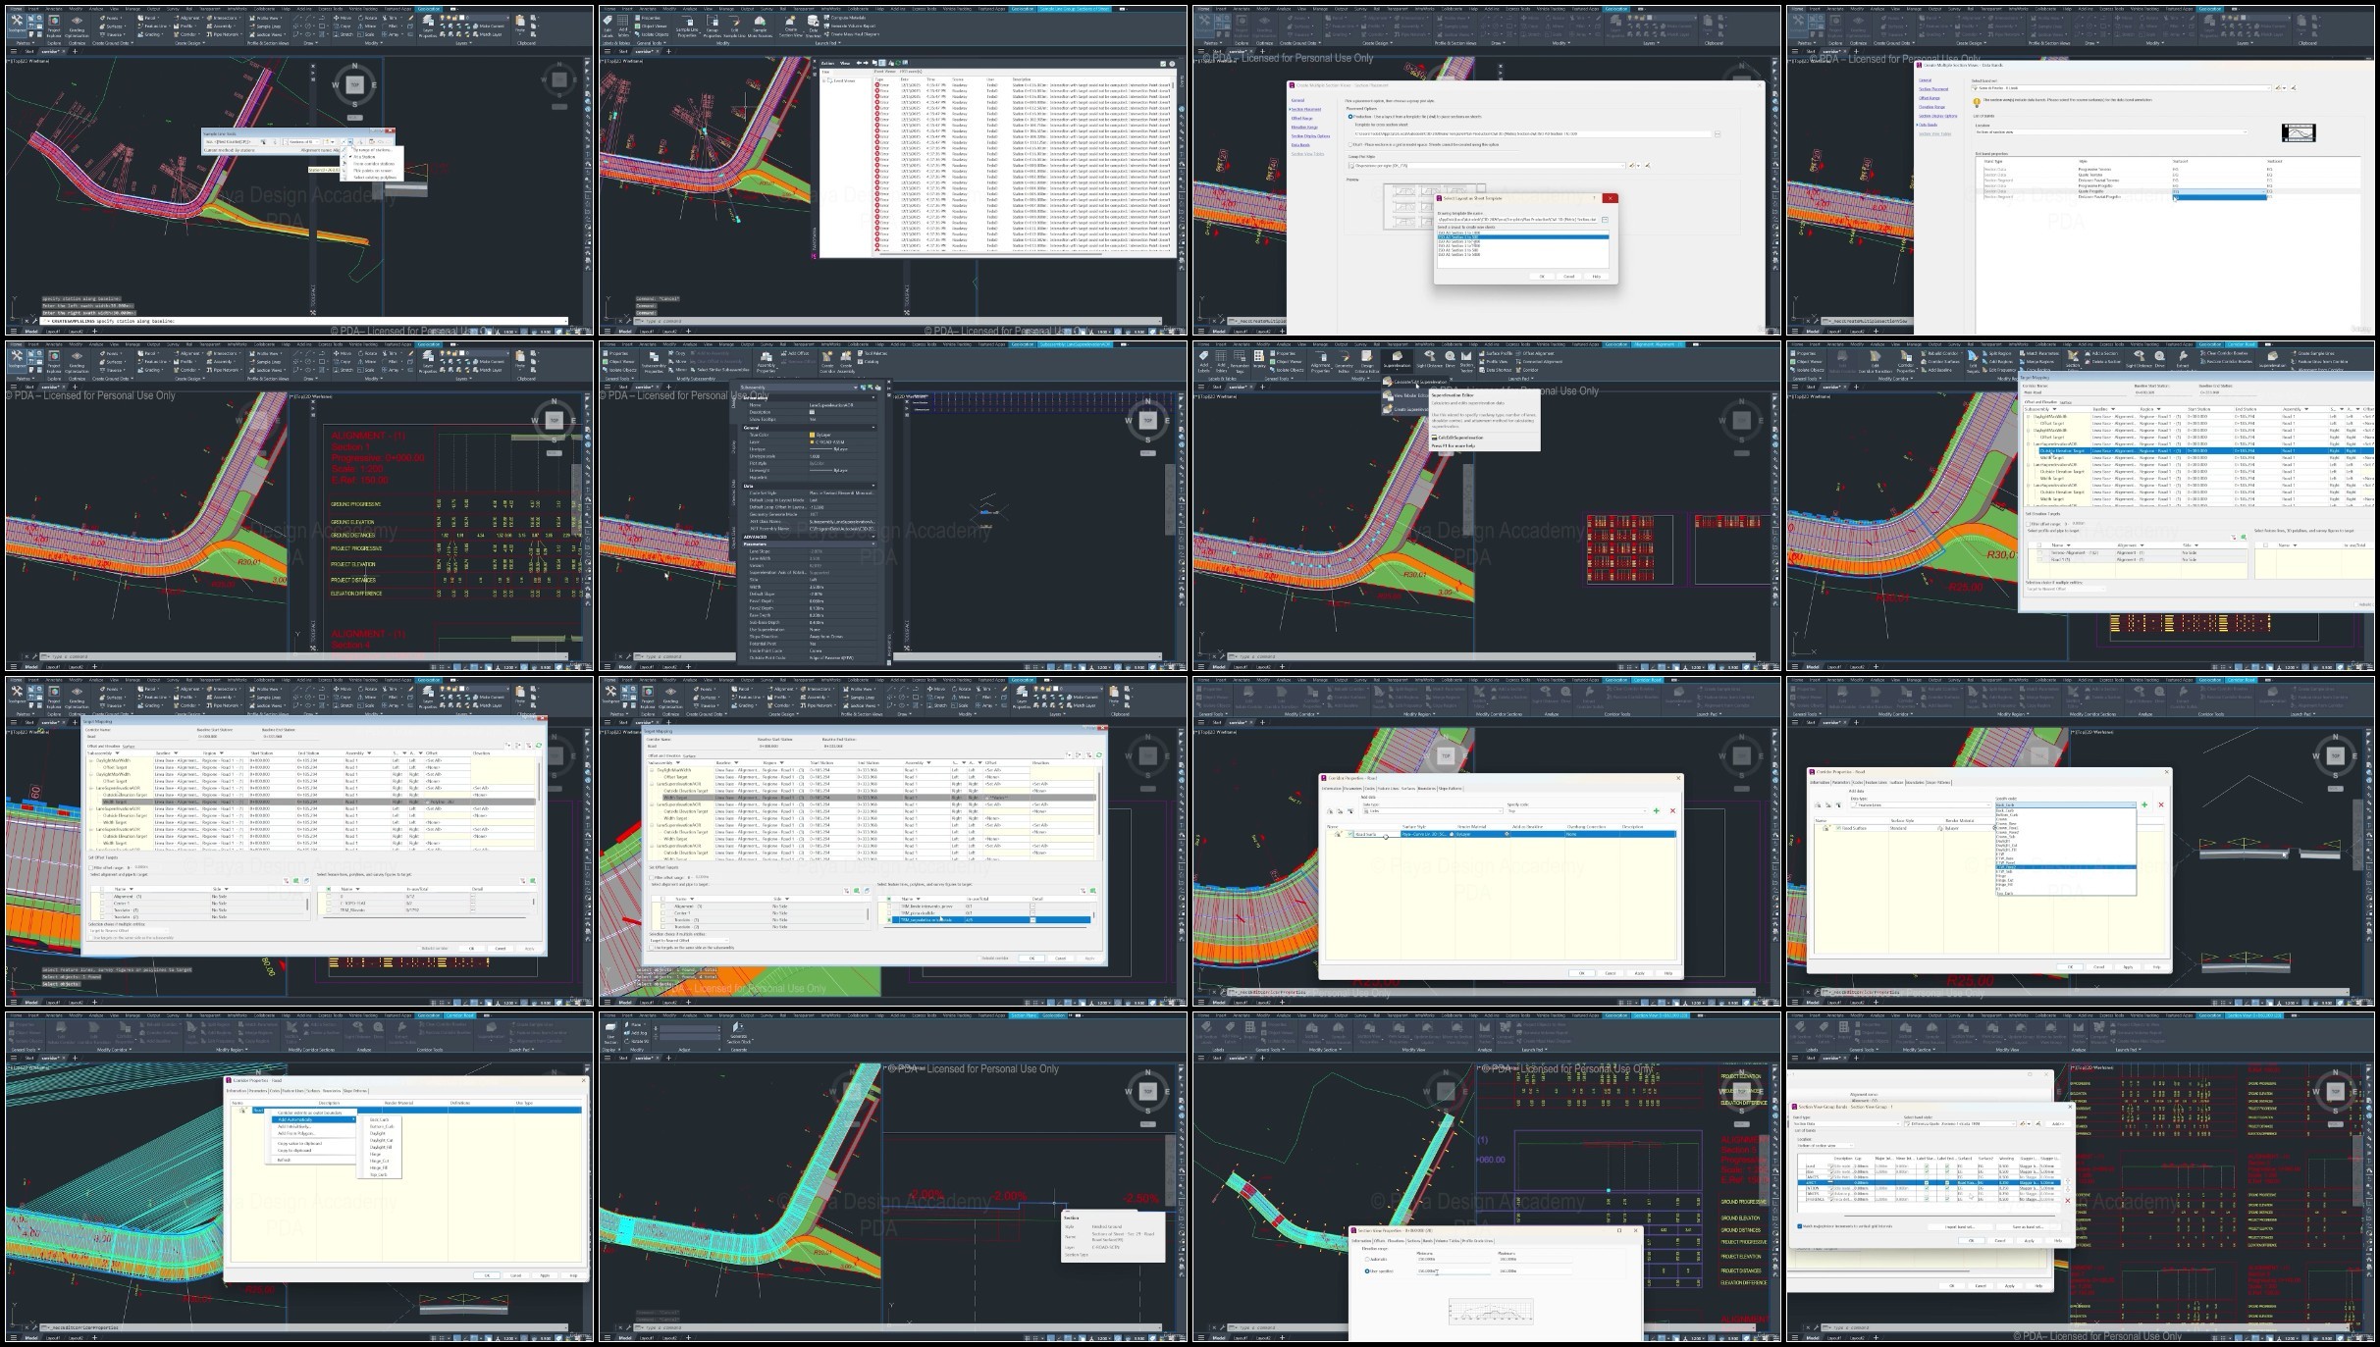2380x1347 pixels.
Task: Open the Superelevation tool in the Alignment ribbon
Action: [1396, 359]
